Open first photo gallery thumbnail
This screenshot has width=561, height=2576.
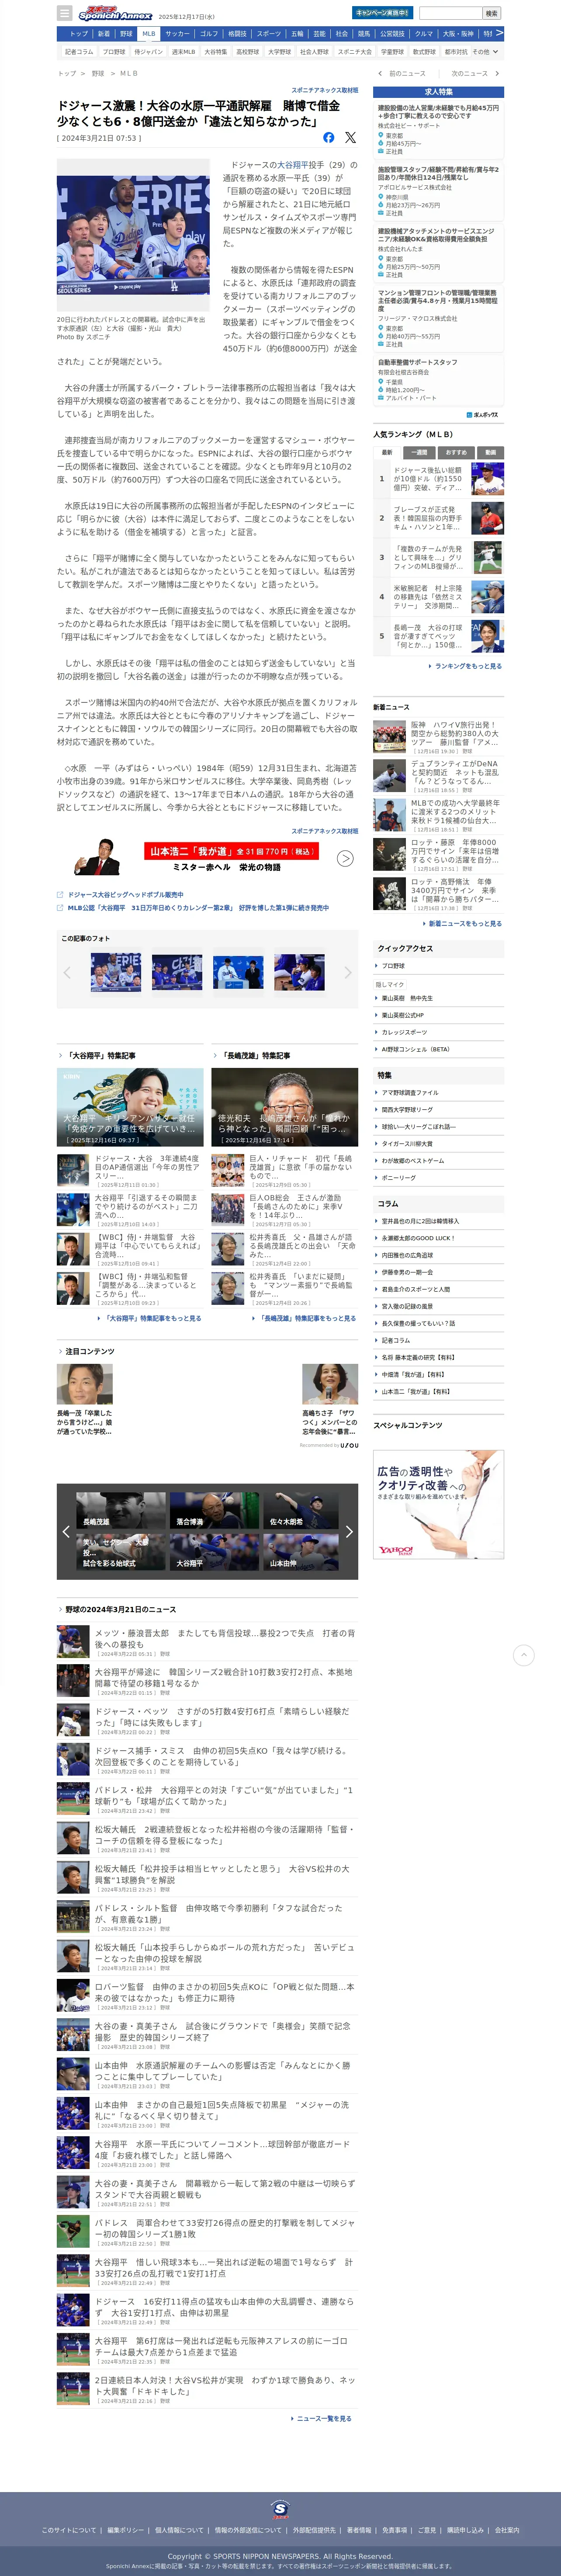[x=116, y=972]
